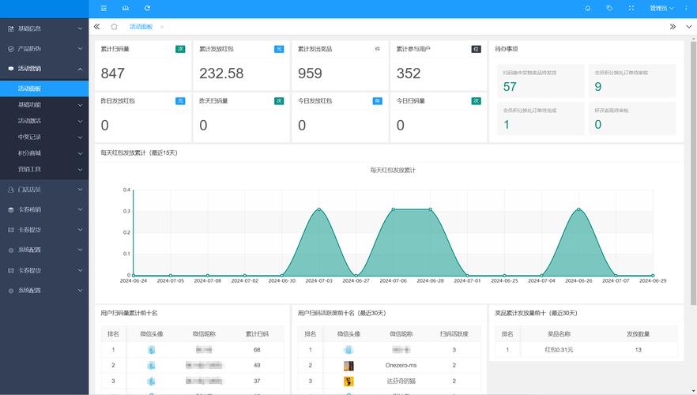Click the 次 badge on 今日扫码量 card
Screen dimensions: 697x395
[x=476, y=101]
